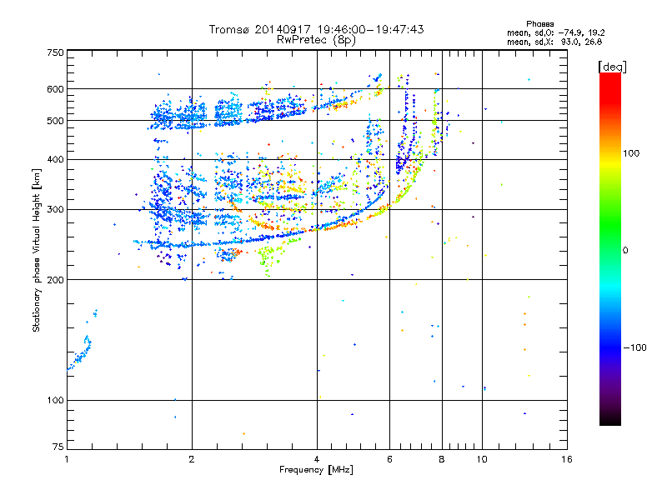The height and width of the screenshot is (500, 667).
Task: Click the y-axis '200' tick label
Action: (x=55, y=280)
